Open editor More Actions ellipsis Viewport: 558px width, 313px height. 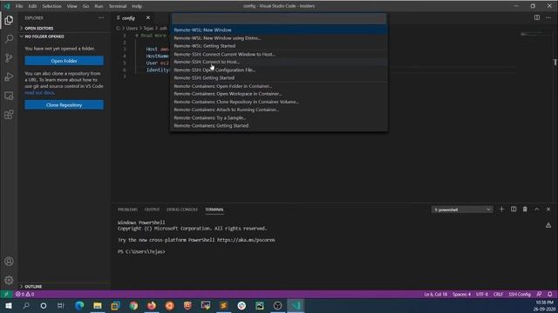(x=548, y=17)
